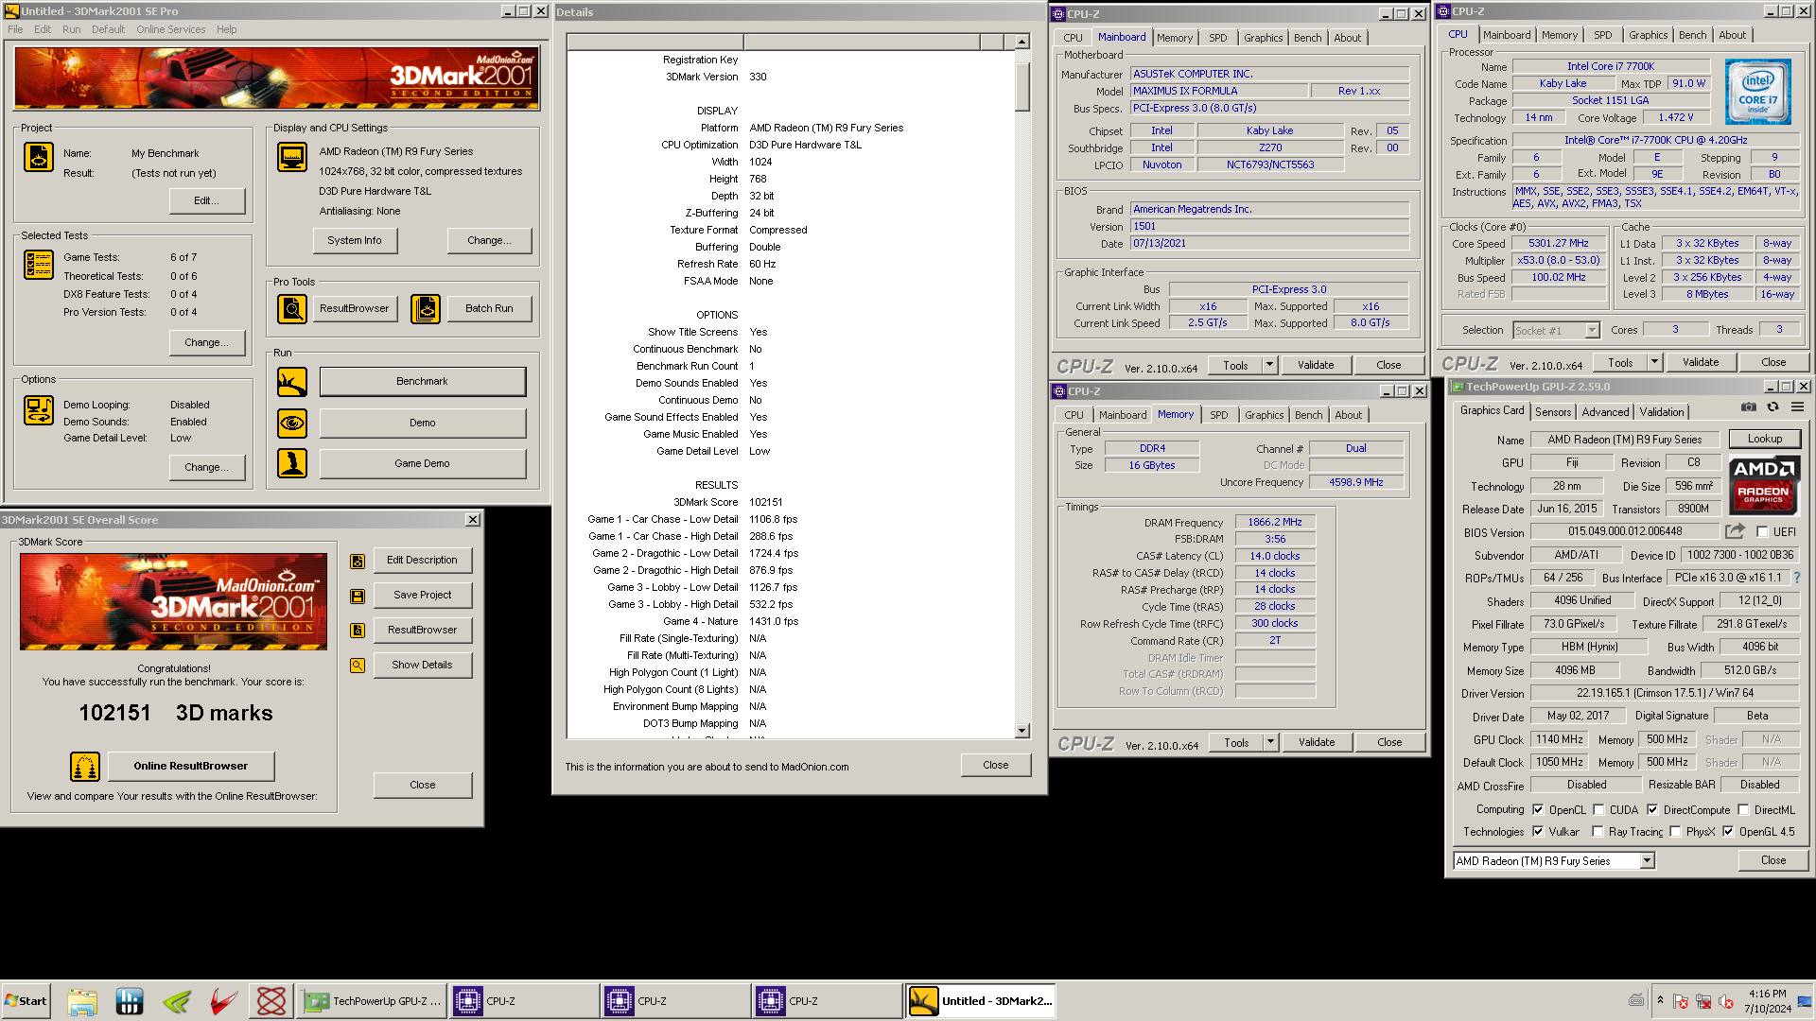The height and width of the screenshot is (1021, 1816).
Task: Open the GPU selector dropdown in GPU-Z
Action: pos(1647,860)
